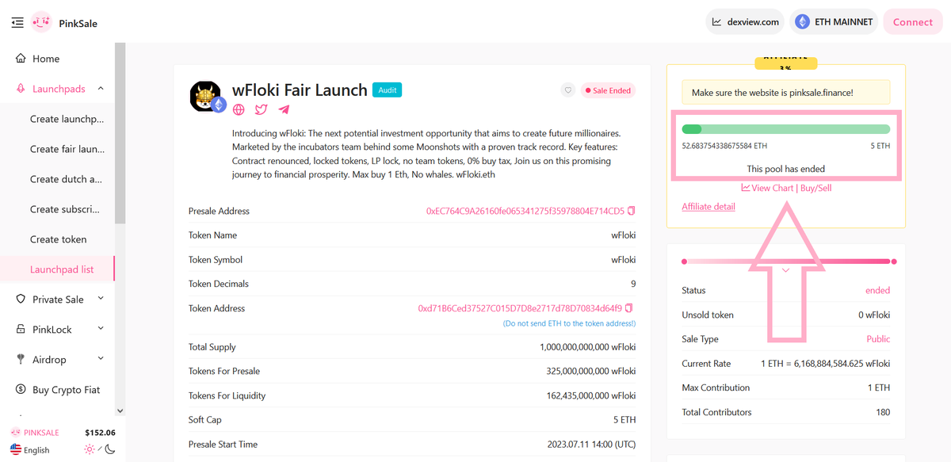This screenshot has height=462, width=951.
Task: Favorite the launch with heart icon
Action: (567, 90)
